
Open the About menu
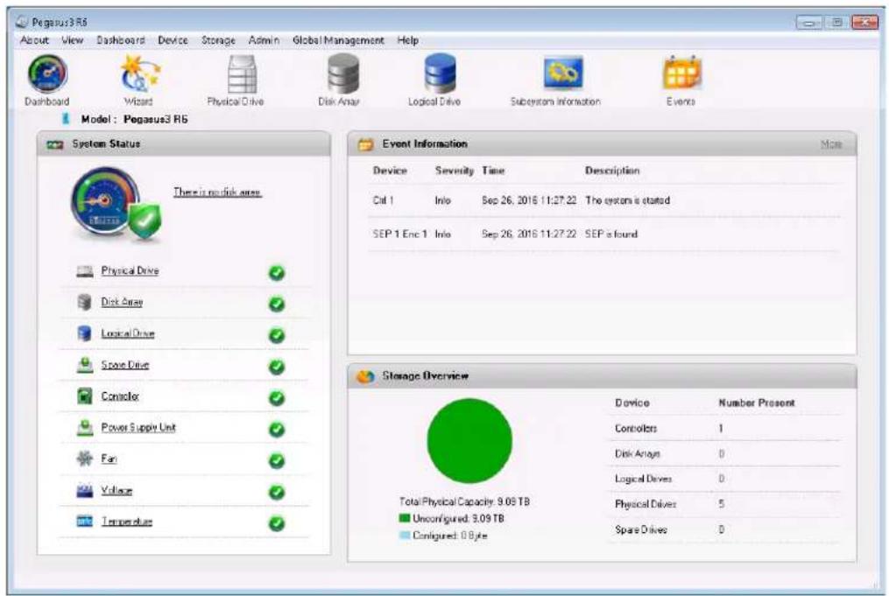point(34,40)
